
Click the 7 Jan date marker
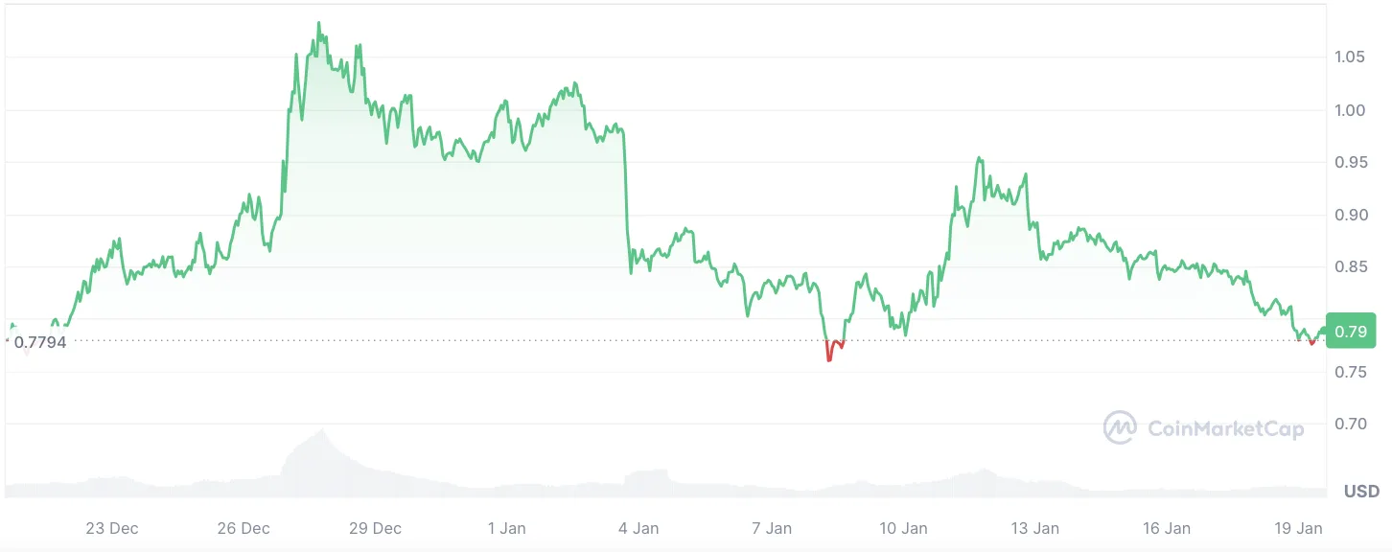pos(772,528)
